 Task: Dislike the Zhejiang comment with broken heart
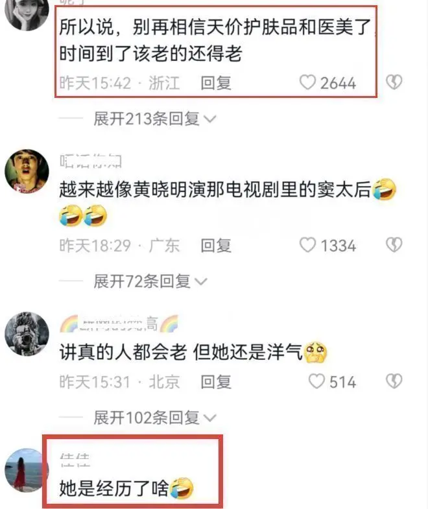[x=394, y=82]
